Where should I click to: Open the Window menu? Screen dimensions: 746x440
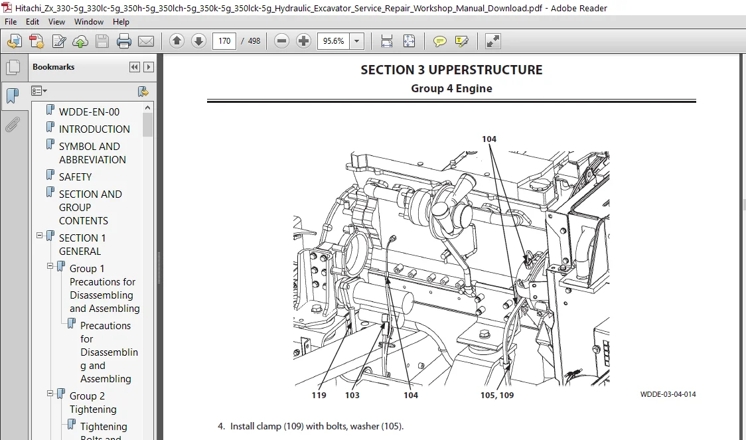[88, 22]
